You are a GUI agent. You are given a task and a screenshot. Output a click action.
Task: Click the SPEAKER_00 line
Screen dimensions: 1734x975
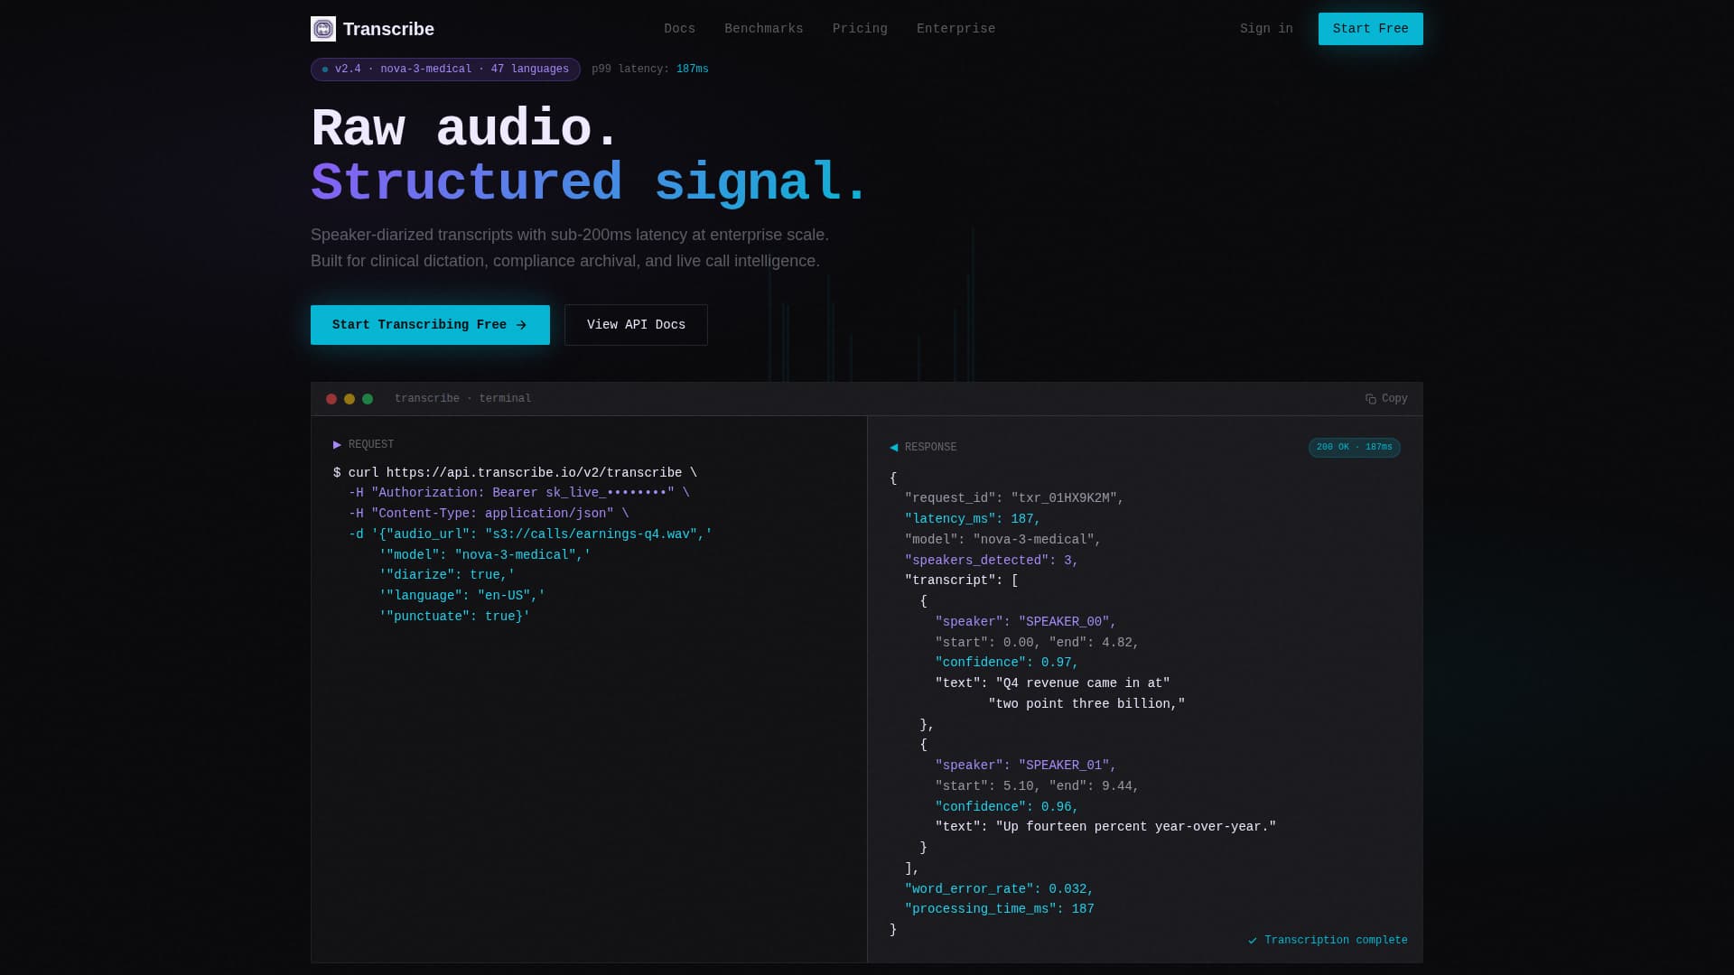point(1026,622)
